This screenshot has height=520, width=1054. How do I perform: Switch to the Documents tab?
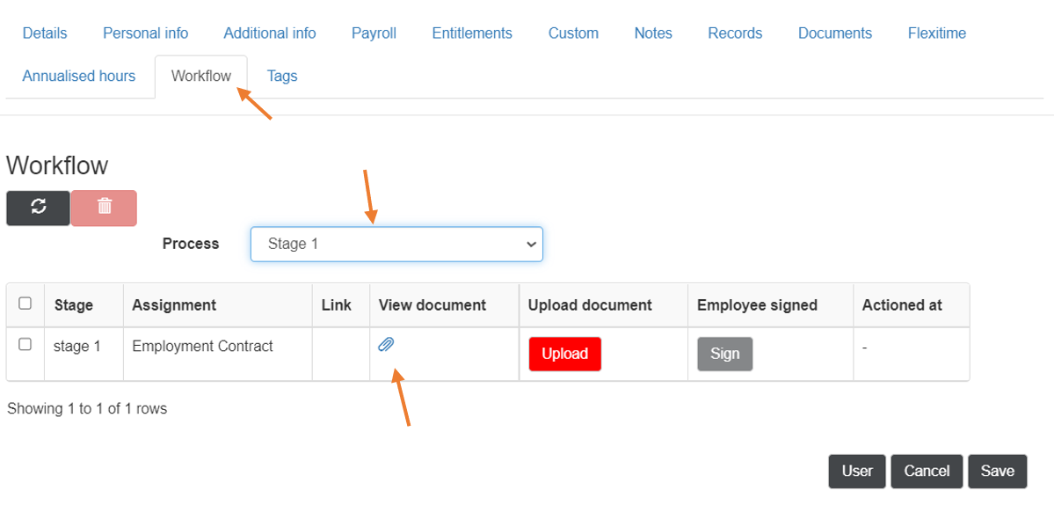coord(834,33)
